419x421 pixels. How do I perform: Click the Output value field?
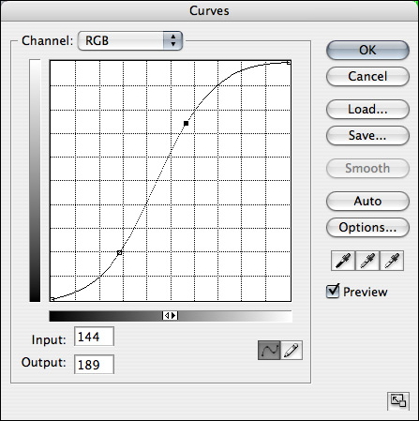[x=94, y=364]
